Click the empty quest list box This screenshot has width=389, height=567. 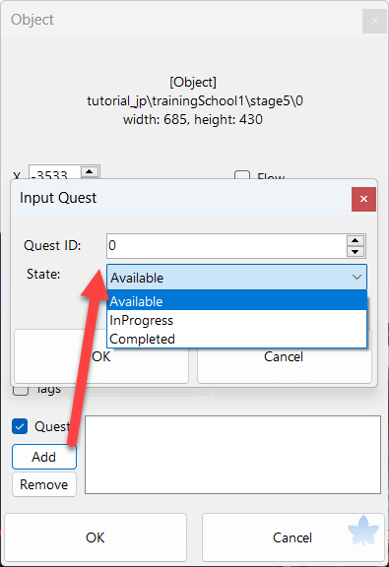[232, 455]
